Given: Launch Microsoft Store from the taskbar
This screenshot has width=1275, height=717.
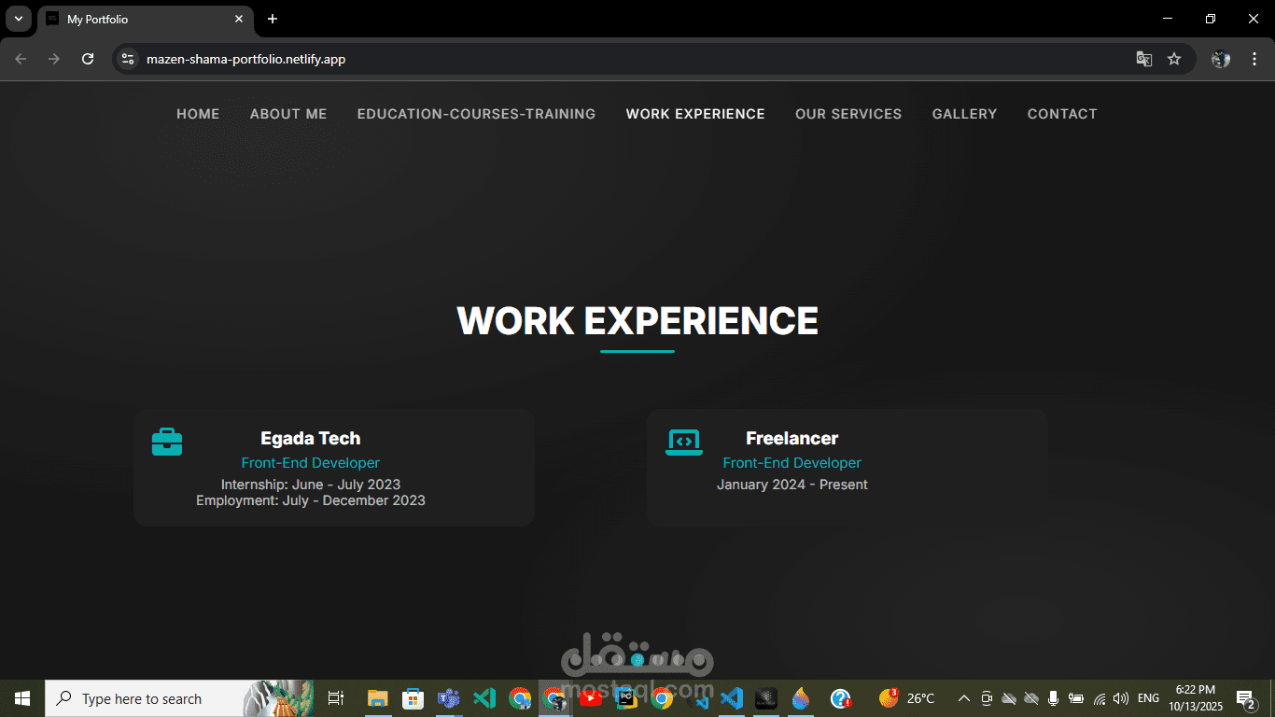Looking at the screenshot, I should click(x=413, y=698).
